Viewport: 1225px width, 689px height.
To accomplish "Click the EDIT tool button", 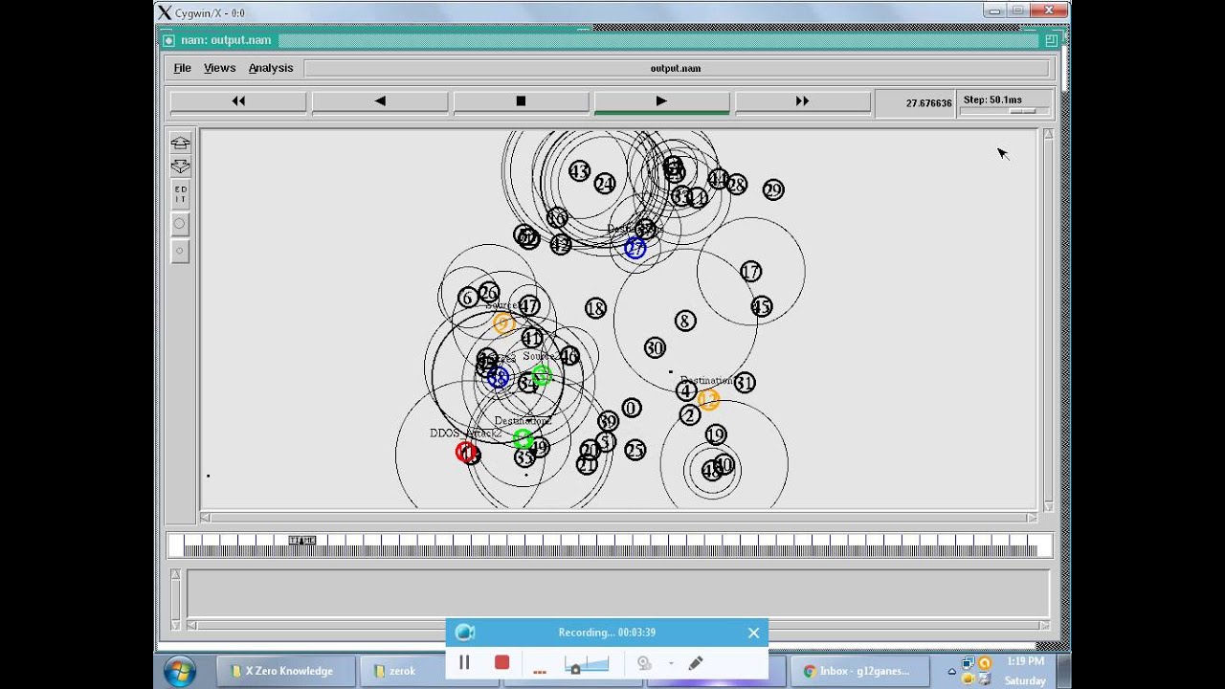I will [x=180, y=194].
